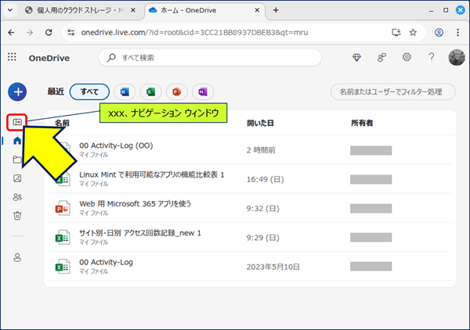Screen dimensions: 470x330
Task: Click the OneDrive title link
Action: pos(49,58)
